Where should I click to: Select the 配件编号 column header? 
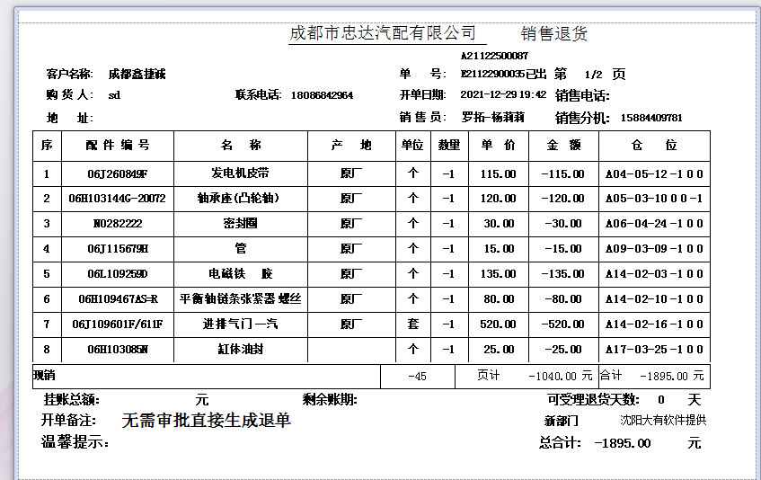pos(117,146)
